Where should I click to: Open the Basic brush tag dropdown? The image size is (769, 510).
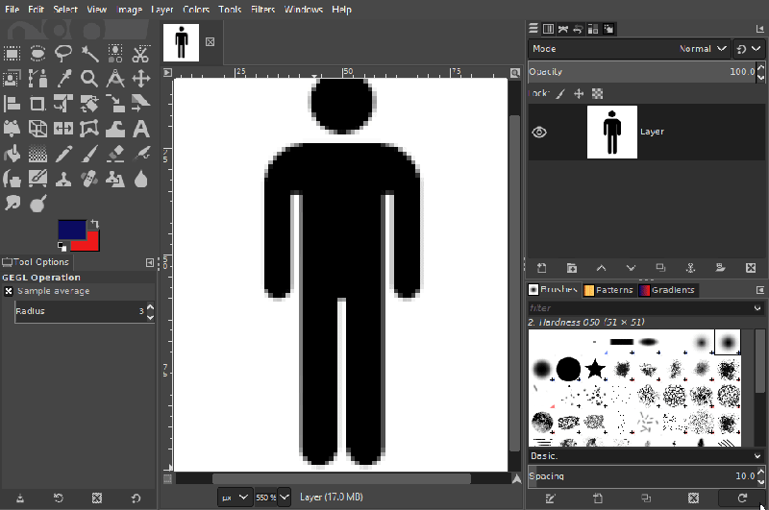coord(646,456)
